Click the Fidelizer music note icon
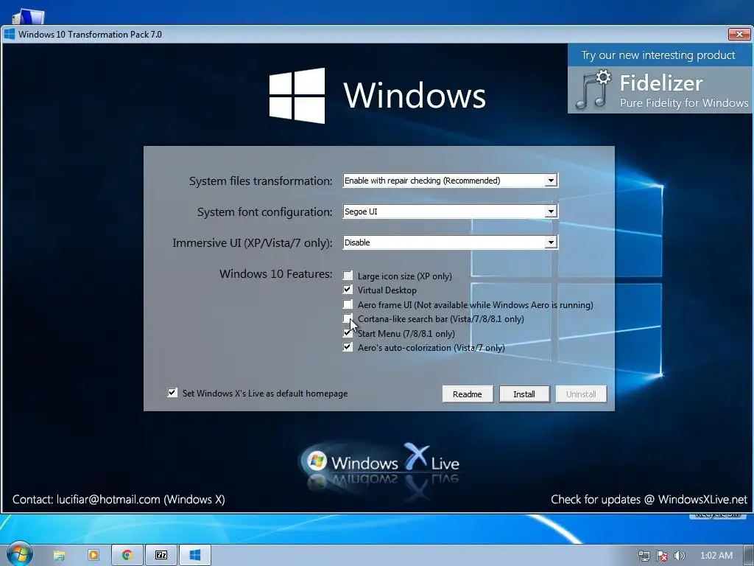This screenshot has width=754, height=566. coord(593,90)
